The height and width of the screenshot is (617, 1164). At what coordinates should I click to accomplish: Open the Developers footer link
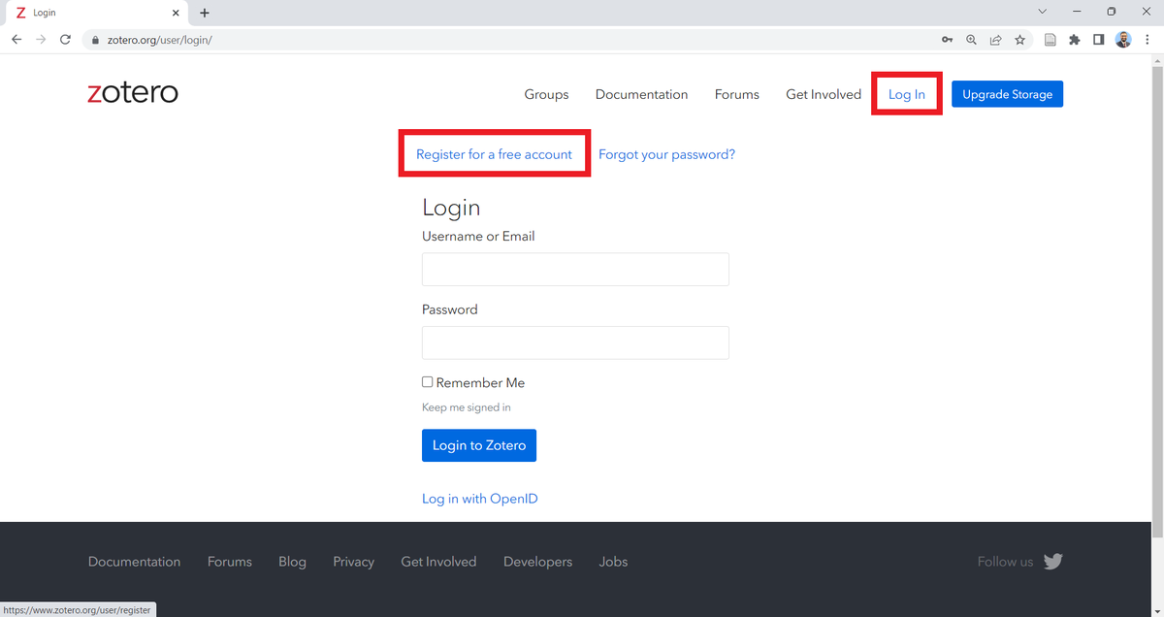coord(537,562)
